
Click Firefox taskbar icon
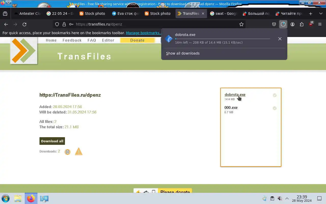click(31, 198)
